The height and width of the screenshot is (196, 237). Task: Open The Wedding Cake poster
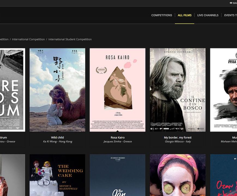[57, 175]
